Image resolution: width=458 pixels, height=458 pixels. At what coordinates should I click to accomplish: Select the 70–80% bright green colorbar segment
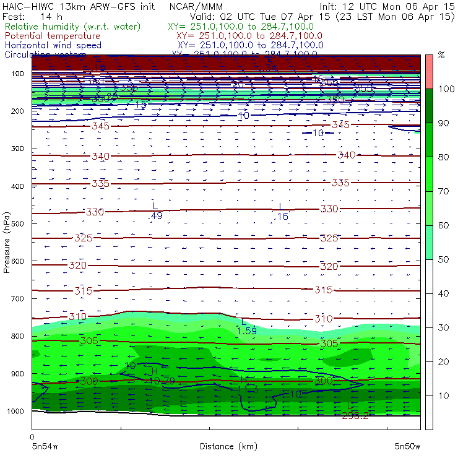429,174
